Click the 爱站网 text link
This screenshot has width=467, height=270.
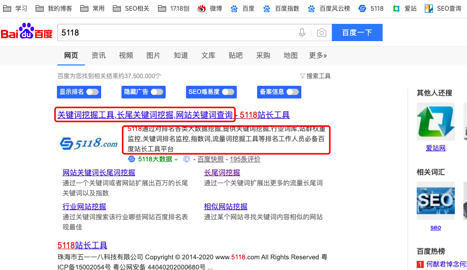click(x=435, y=148)
